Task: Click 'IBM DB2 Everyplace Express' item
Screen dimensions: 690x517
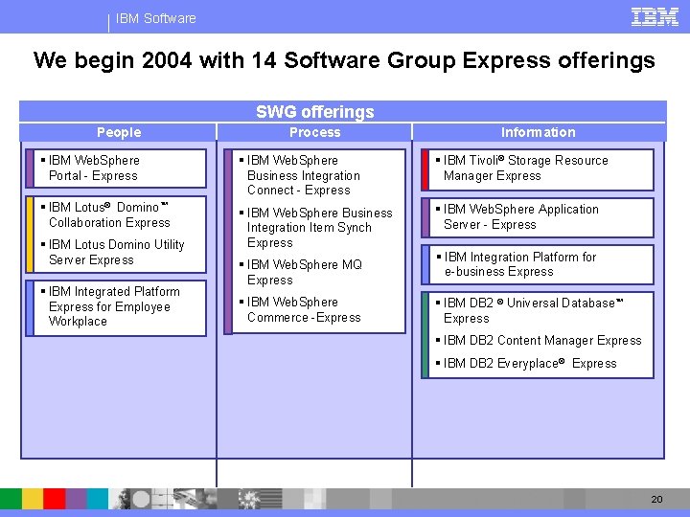Action: tap(526, 363)
